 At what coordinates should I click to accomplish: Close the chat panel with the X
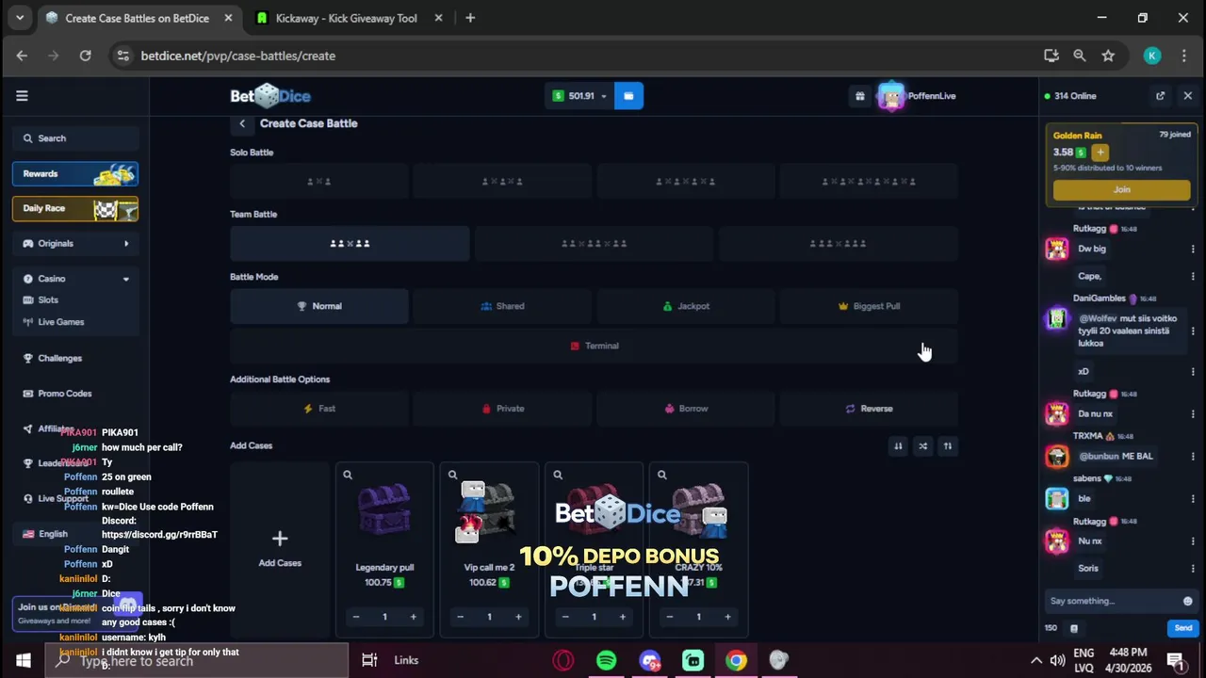pyautogui.click(x=1187, y=96)
